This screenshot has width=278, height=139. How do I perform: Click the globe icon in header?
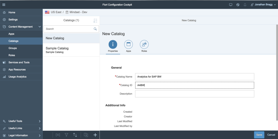[238, 5]
